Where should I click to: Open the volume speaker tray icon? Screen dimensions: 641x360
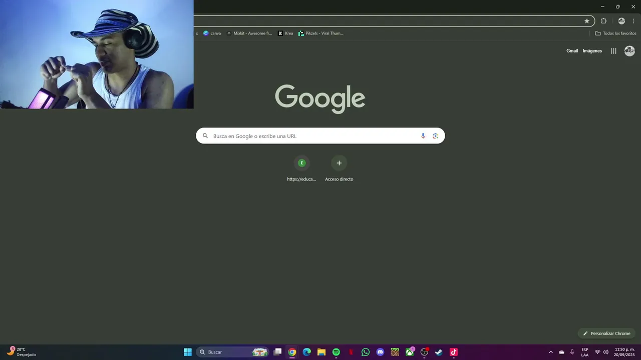coord(605,352)
